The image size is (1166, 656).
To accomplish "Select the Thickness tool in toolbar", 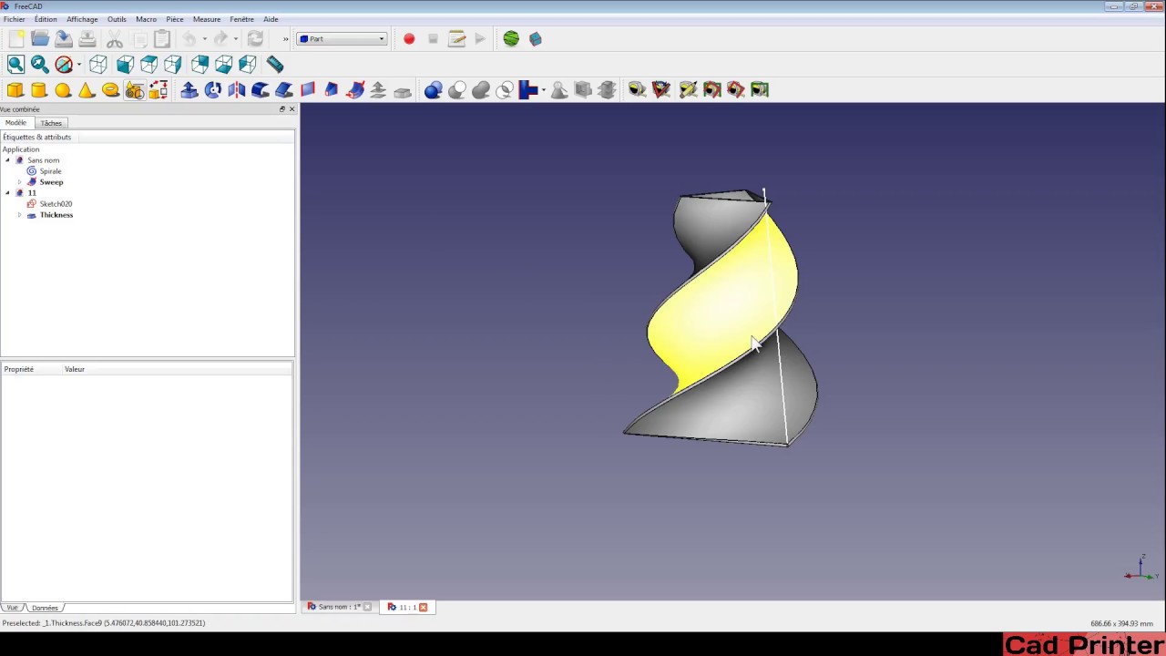I will (403, 89).
